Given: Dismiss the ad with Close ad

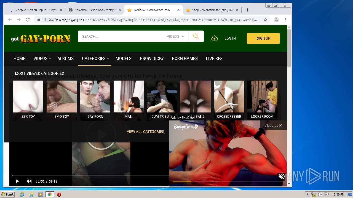Looking at the screenshot, I should pyautogui.click(x=273, y=125).
